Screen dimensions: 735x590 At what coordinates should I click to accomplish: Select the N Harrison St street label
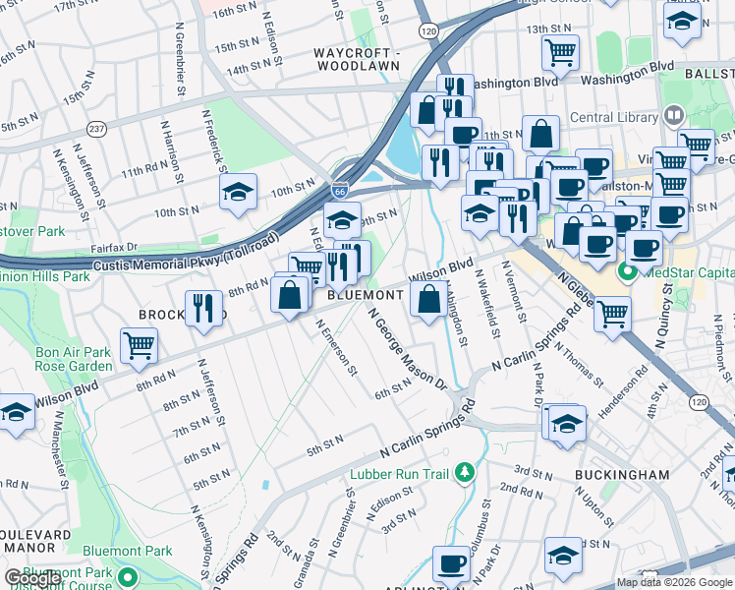coord(172,152)
